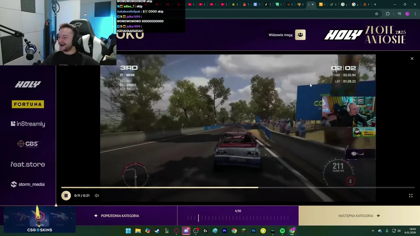
Task: Bookmark this page with star icon
Action: pyautogui.click(x=377, y=14)
